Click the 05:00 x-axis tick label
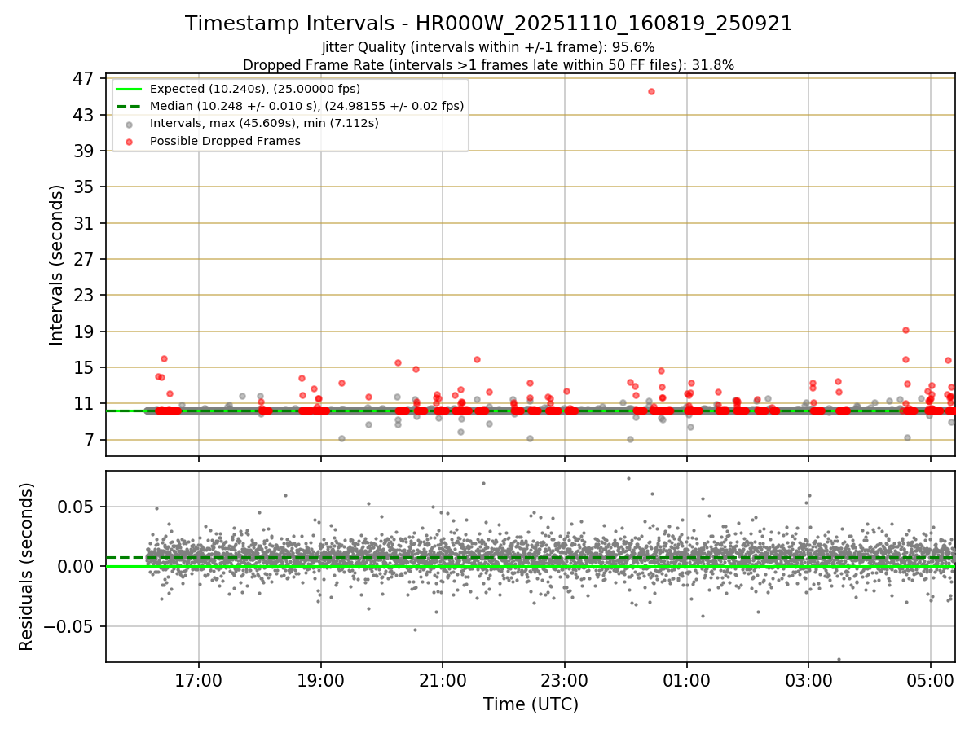Image resolution: width=978 pixels, height=733 pixels. point(930,679)
